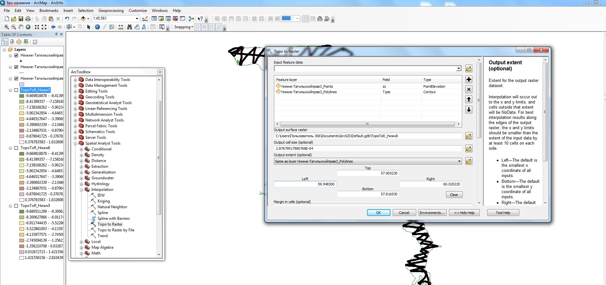The image size is (606, 285).
Task: Open the File menu
Action: [7, 11]
